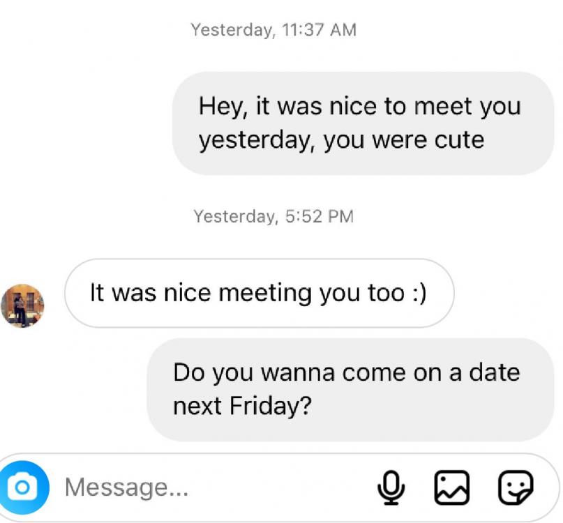Open the camera from the message bar
This screenshot has width=563, height=523.
tap(23, 486)
